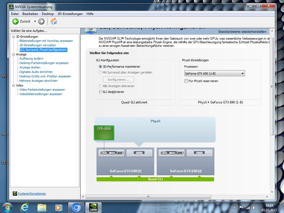
Task: Open the Desktop menu
Action: point(48,14)
